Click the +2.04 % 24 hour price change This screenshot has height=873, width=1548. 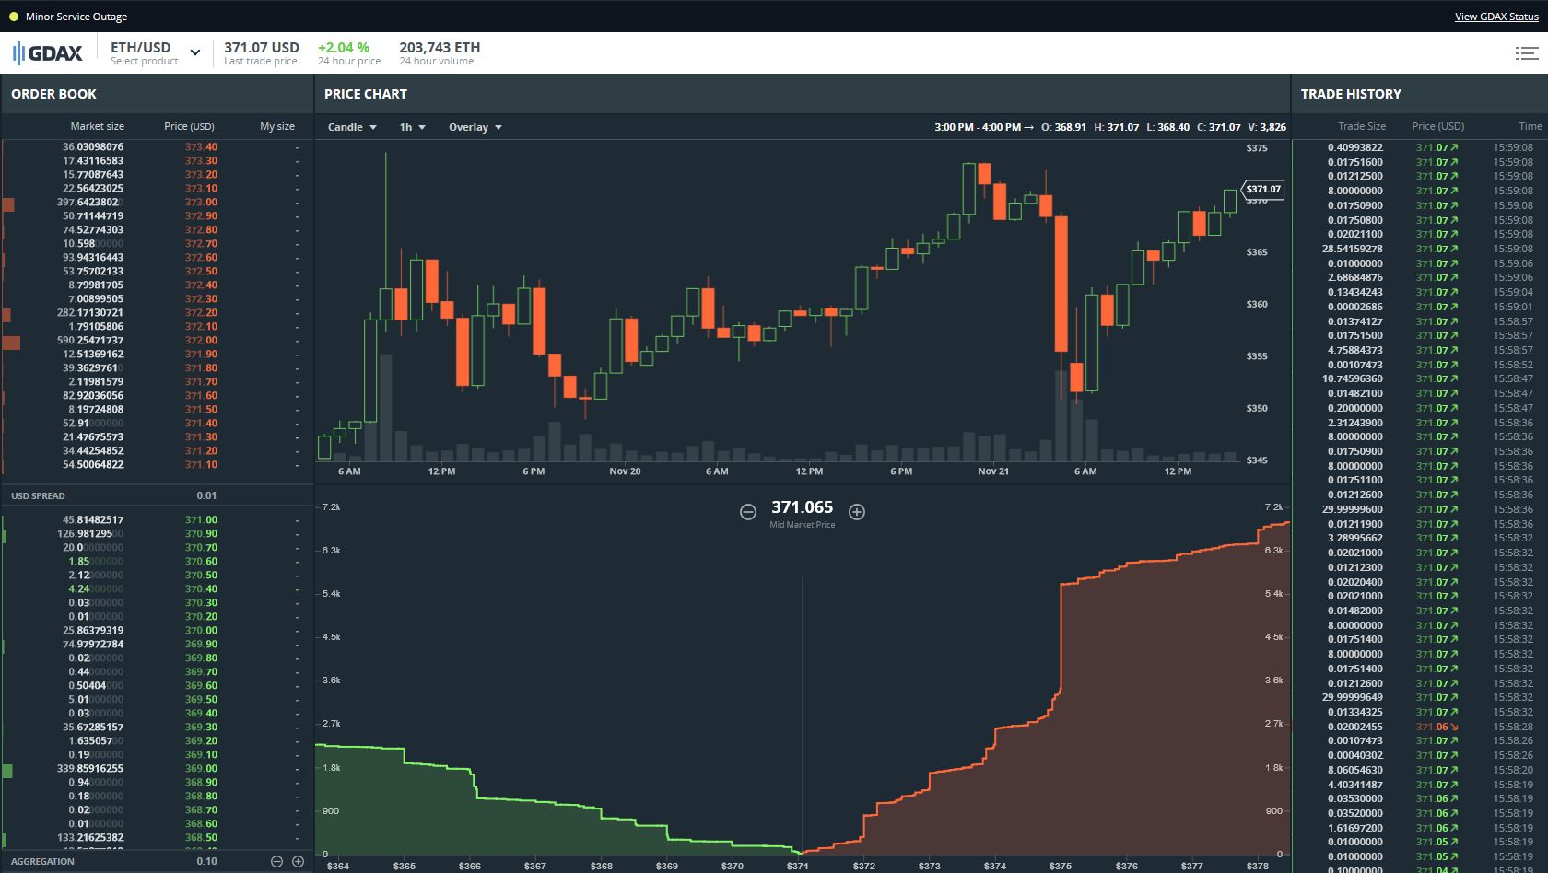(344, 47)
